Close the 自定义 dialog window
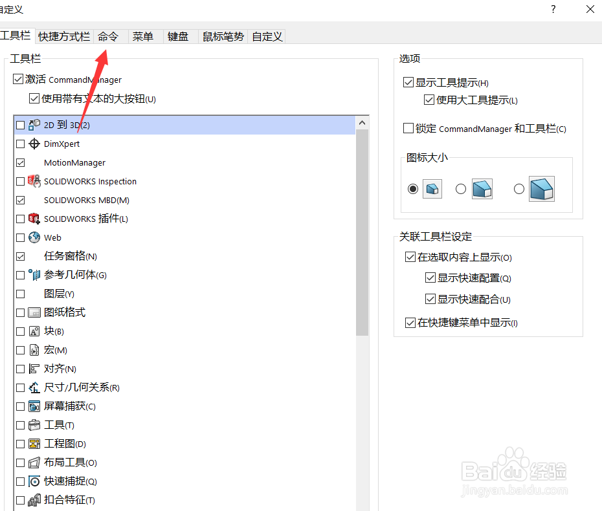This screenshot has height=511, width=602. [590, 9]
